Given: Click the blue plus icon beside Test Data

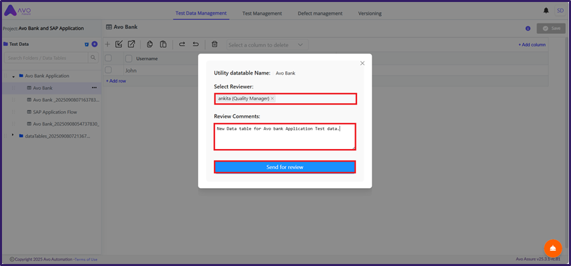Looking at the screenshot, I should [x=95, y=45].
